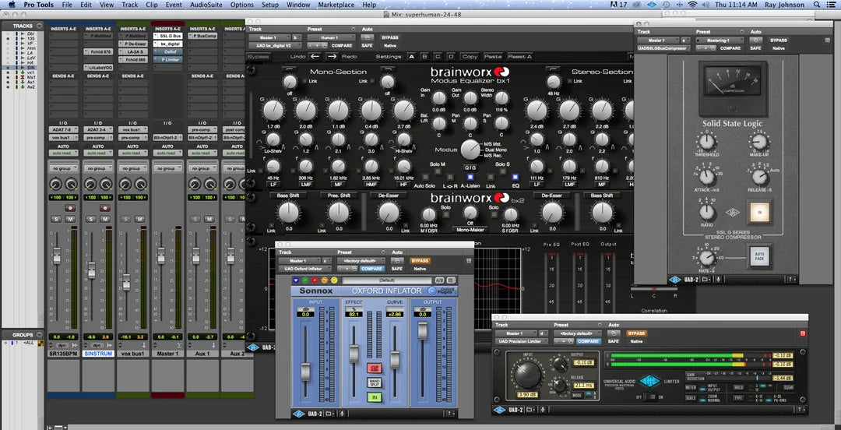Toggle the Precision Limiter OFF/ON power switch
The image size is (841, 430).
[650, 397]
